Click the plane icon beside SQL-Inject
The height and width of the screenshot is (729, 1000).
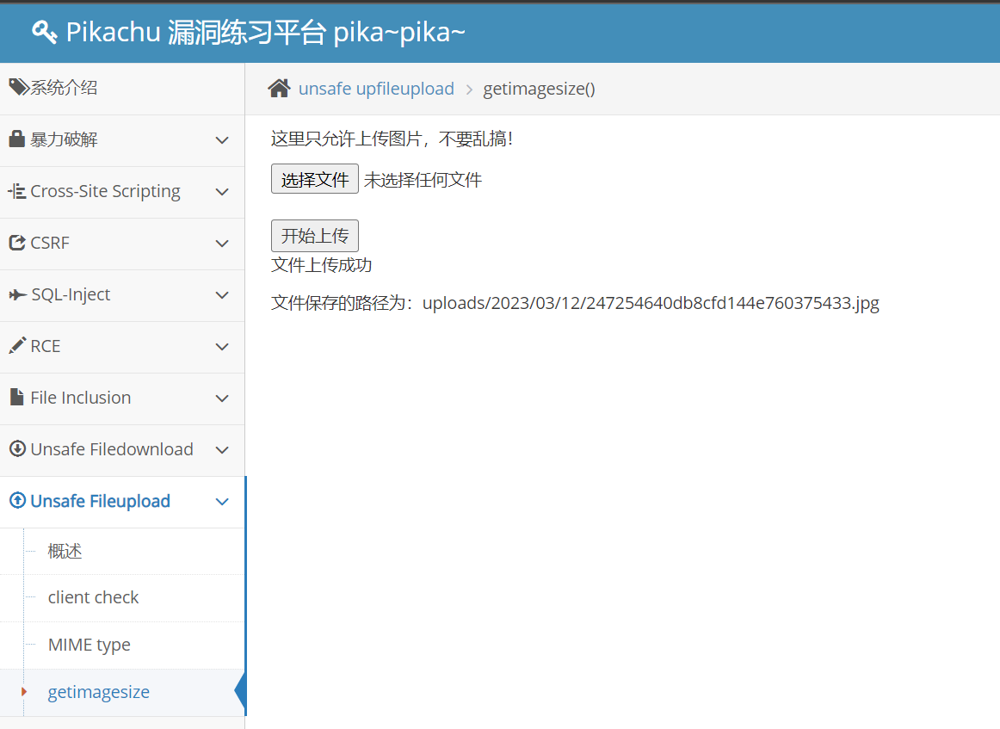[16, 294]
